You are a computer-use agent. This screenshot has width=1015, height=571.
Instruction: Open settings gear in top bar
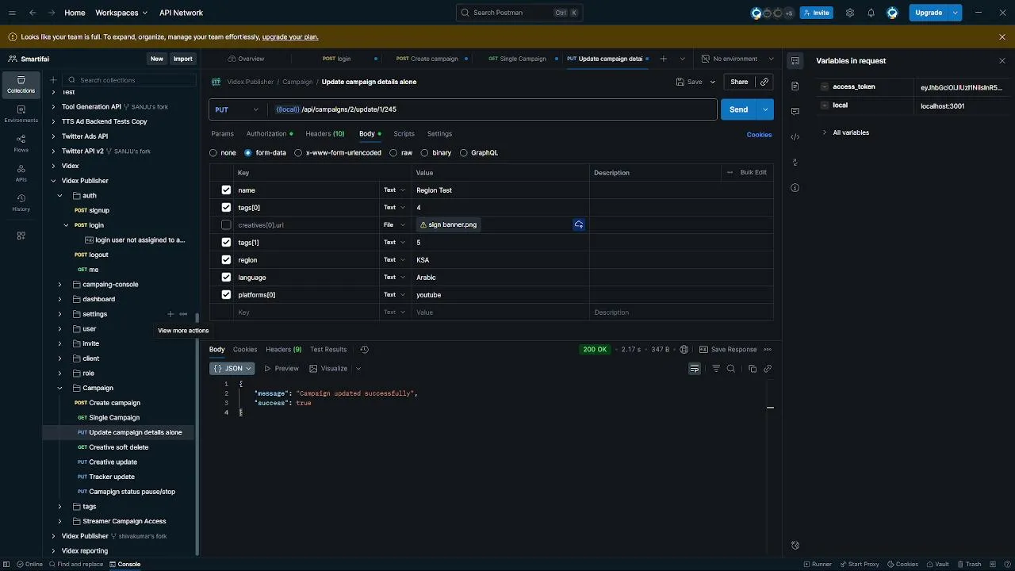pos(850,13)
